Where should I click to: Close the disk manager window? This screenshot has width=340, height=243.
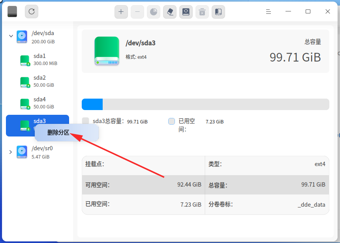[x=328, y=11]
